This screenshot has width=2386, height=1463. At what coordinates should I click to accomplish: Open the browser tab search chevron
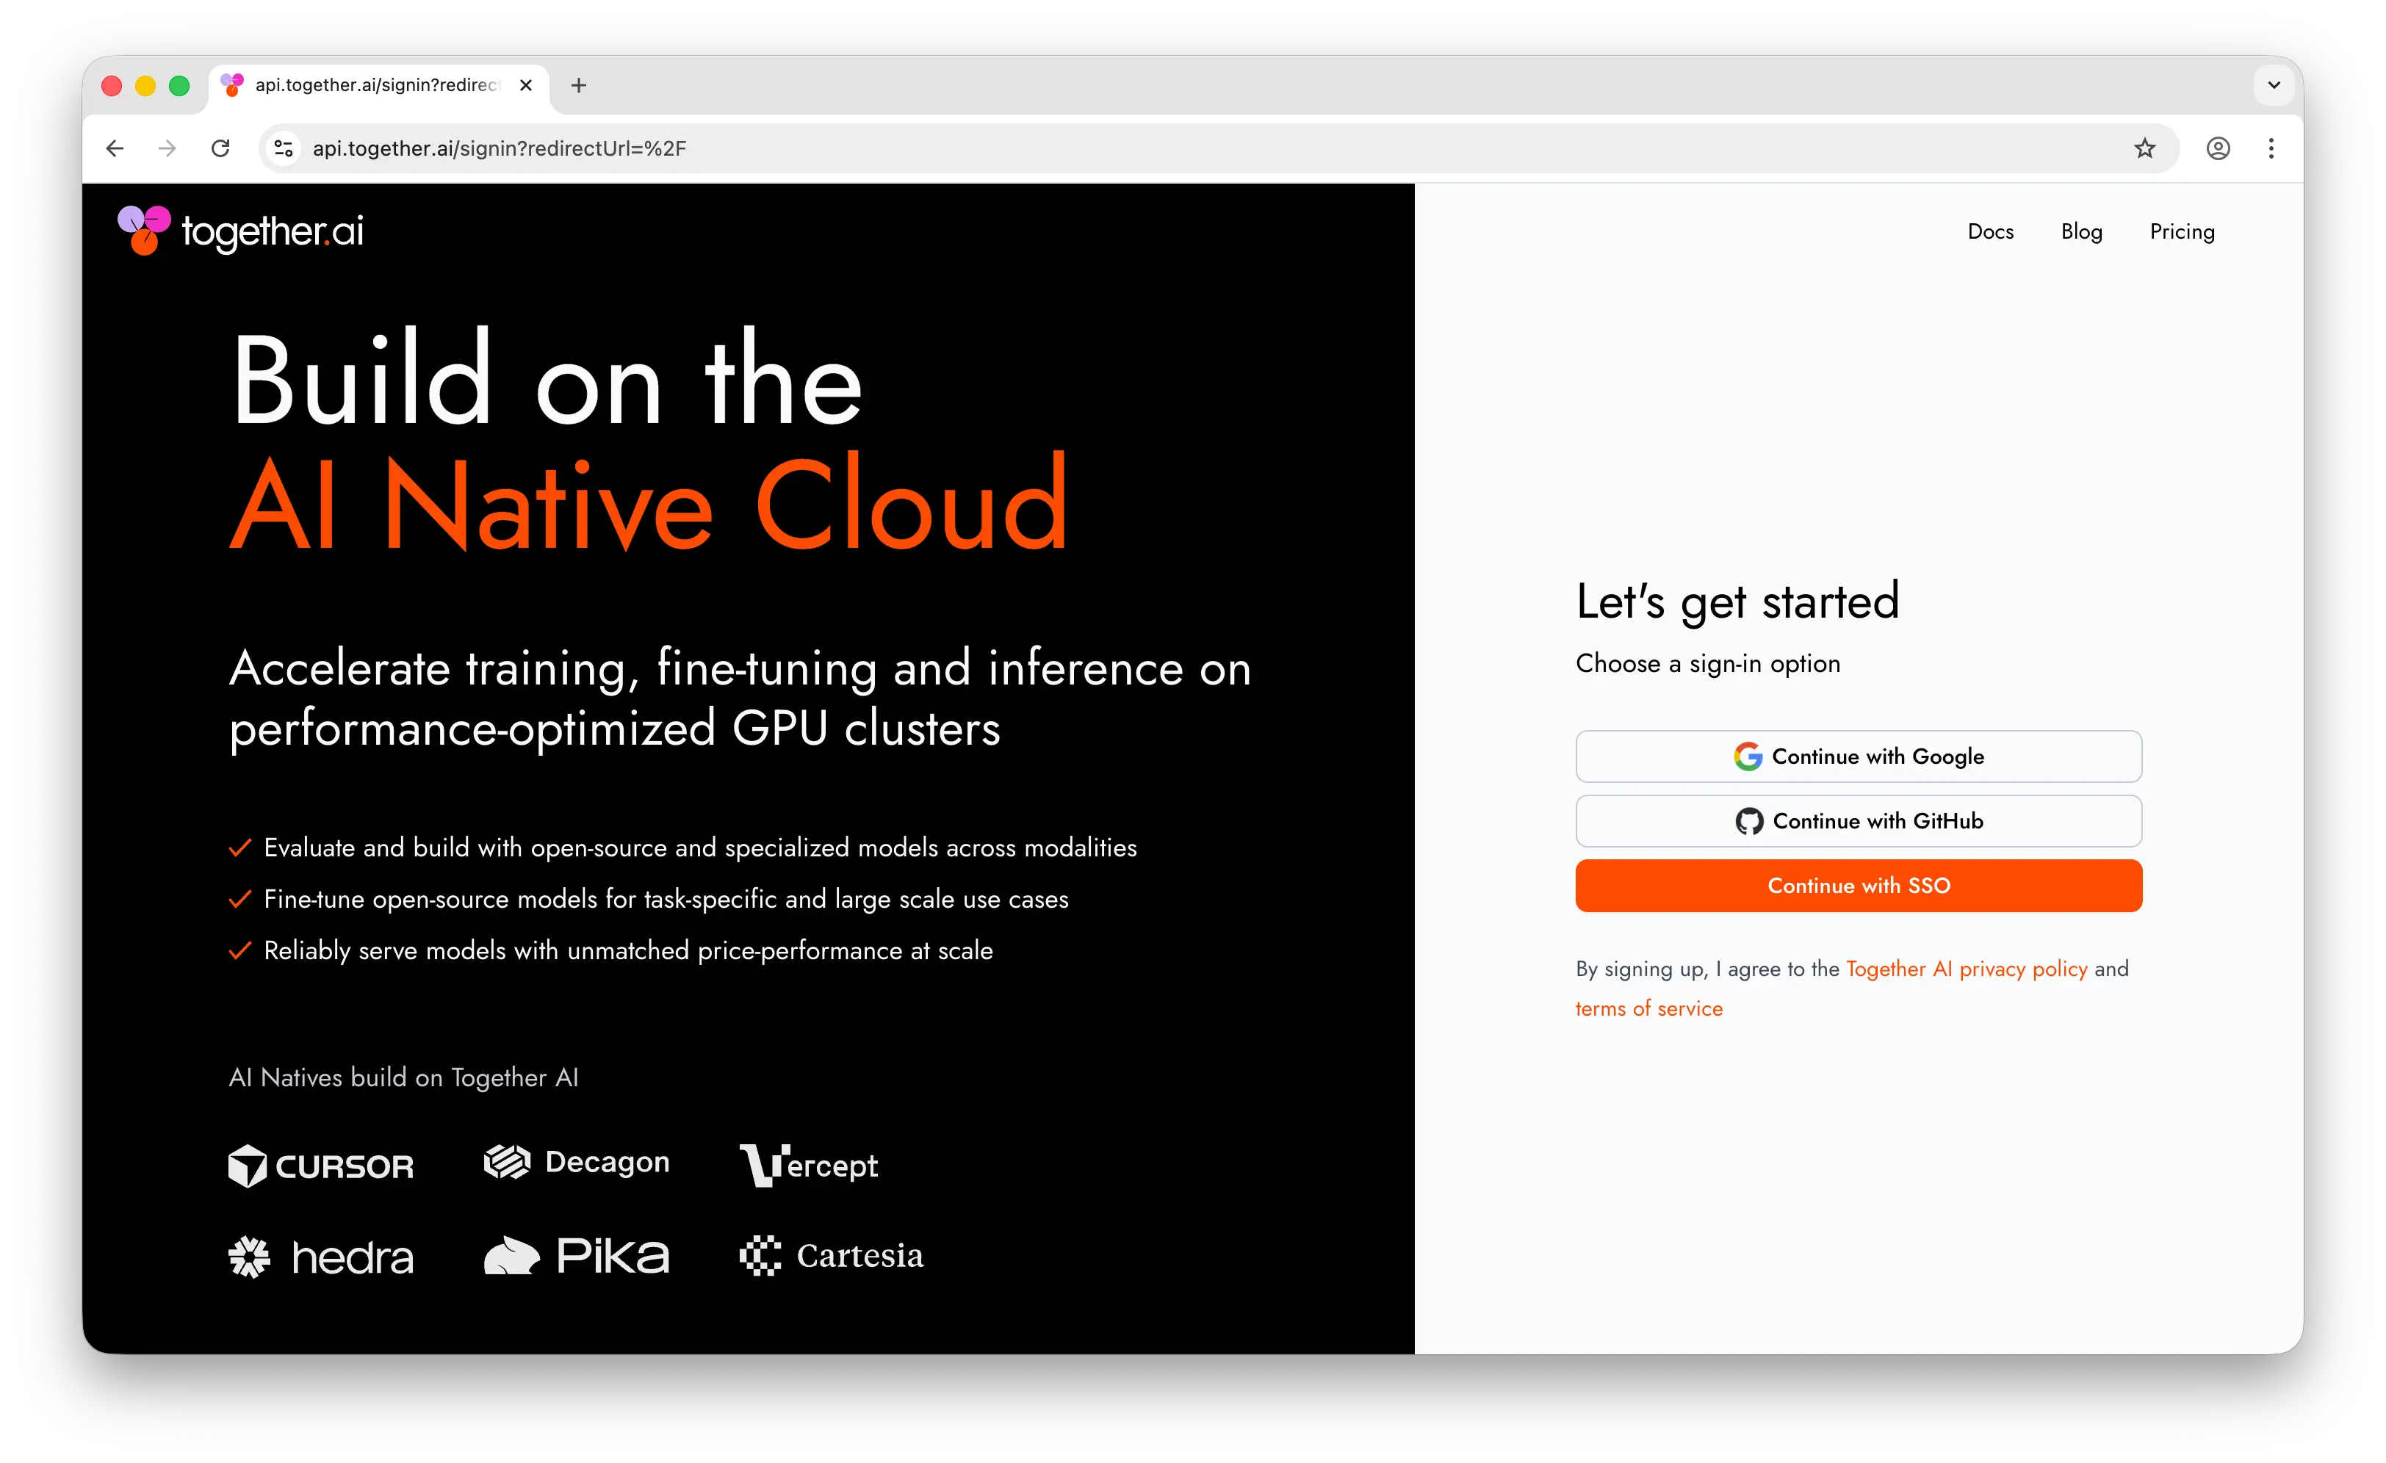click(2273, 85)
